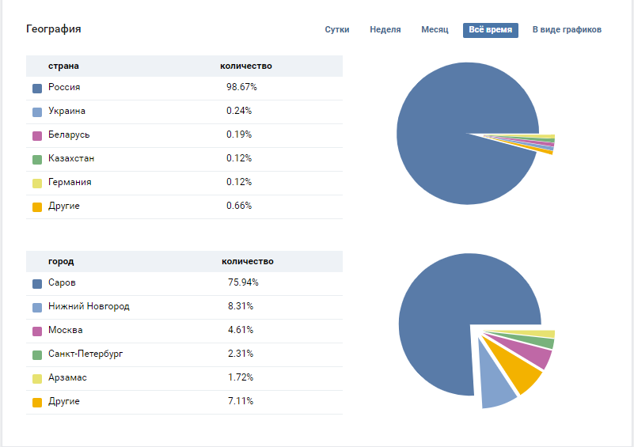This screenshot has height=447, width=634.
Task: Click the large blue Россия pie slice
Action: 451,127
